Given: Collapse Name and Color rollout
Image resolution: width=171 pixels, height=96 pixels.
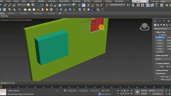Looking at the screenshot, I should coord(162,55).
